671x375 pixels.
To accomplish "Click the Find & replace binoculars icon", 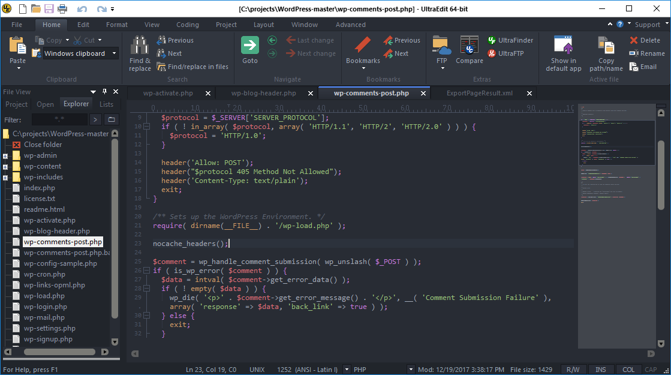I will [x=140, y=46].
